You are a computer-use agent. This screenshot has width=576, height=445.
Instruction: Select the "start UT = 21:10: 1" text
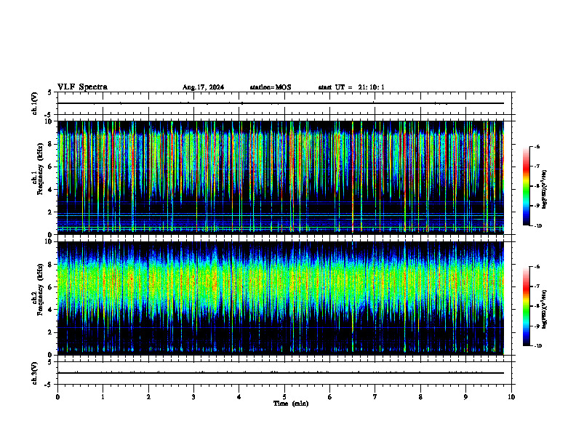tap(351, 87)
